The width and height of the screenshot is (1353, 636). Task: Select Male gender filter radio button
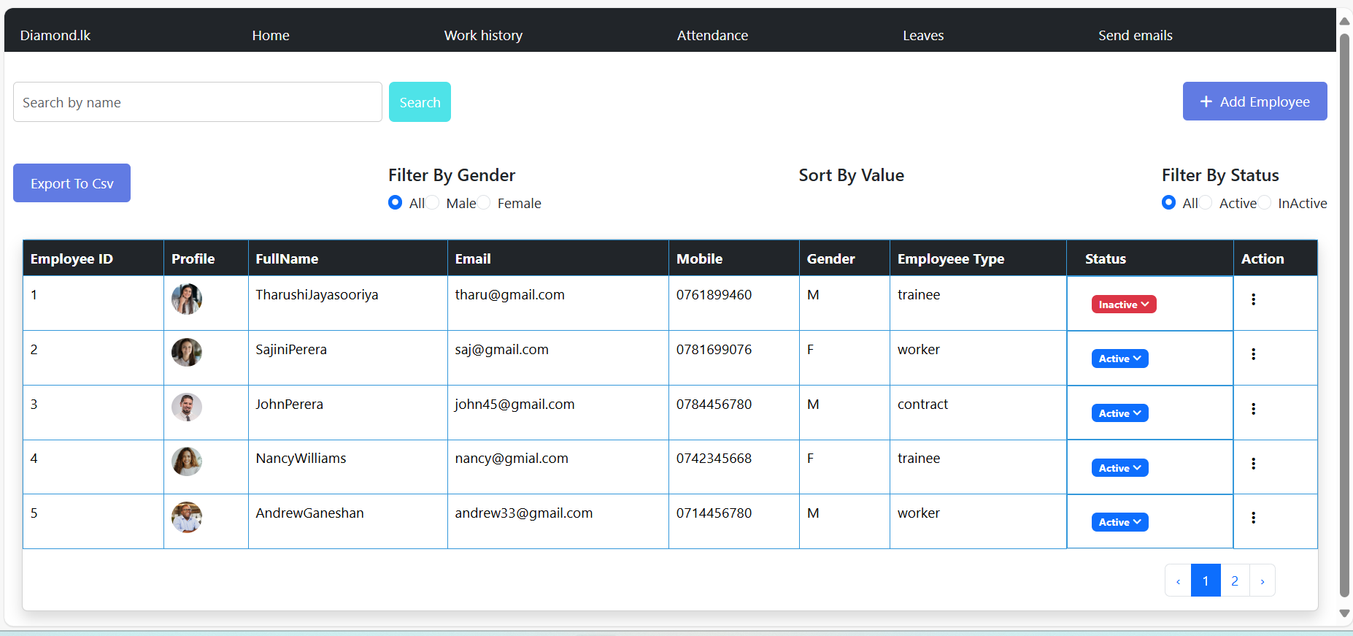click(433, 203)
